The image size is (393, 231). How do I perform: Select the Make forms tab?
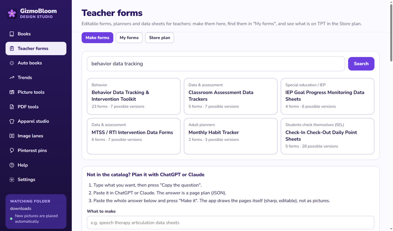[x=97, y=38]
